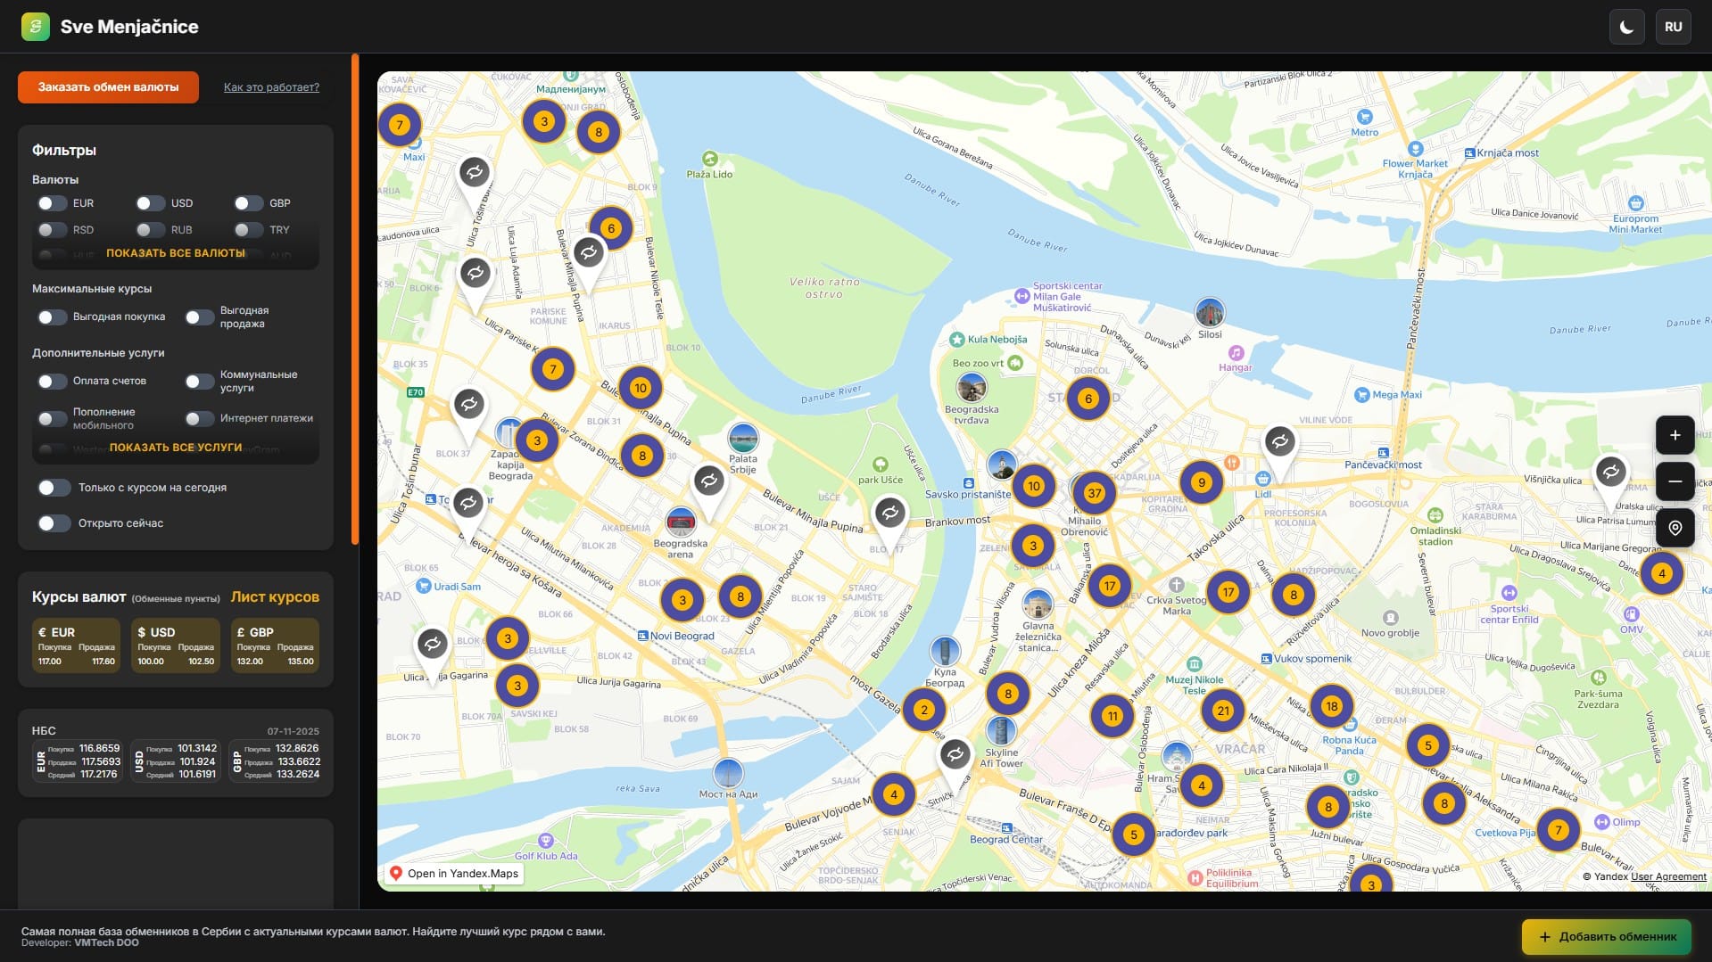Enable the EUR currency filter
The image size is (1712, 962).
[x=53, y=203]
